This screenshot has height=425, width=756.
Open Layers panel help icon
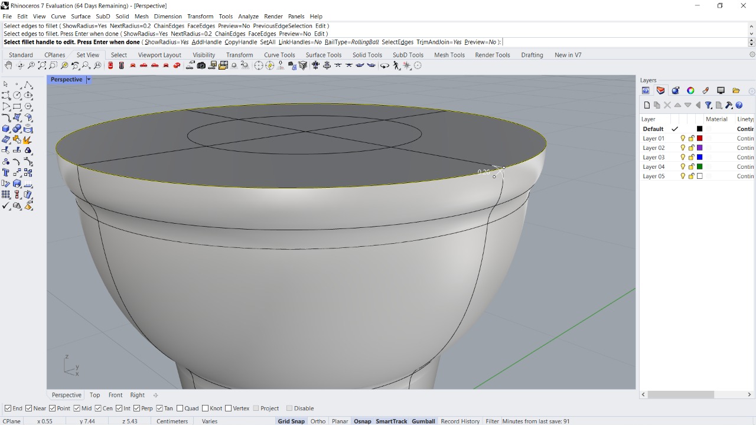point(739,105)
